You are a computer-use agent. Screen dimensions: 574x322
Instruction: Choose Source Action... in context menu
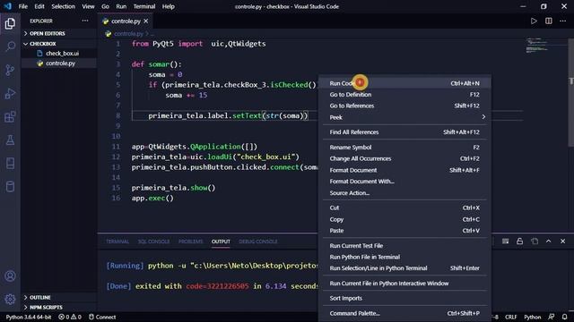pos(404,193)
